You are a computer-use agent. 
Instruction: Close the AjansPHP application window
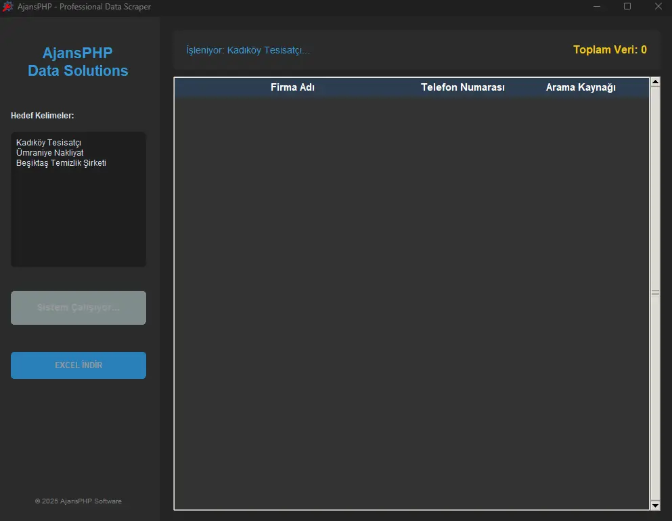click(x=658, y=7)
